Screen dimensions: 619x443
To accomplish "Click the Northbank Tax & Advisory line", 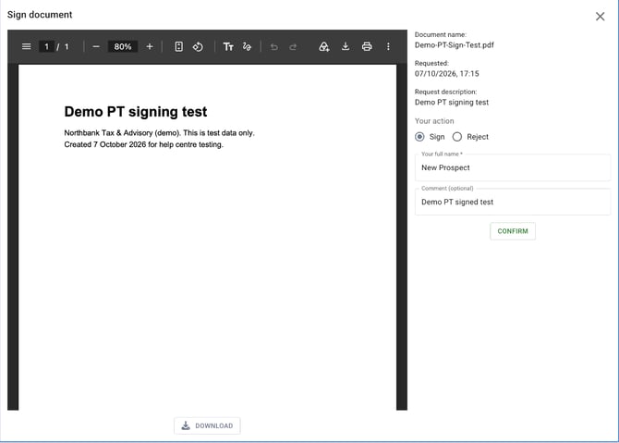I will coord(159,133).
